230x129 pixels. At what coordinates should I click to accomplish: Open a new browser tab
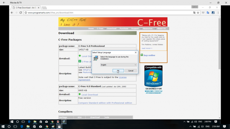pyautogui.click(x=44, y=7)
